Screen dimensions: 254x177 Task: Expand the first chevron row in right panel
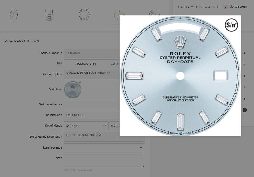click(244, 53)
